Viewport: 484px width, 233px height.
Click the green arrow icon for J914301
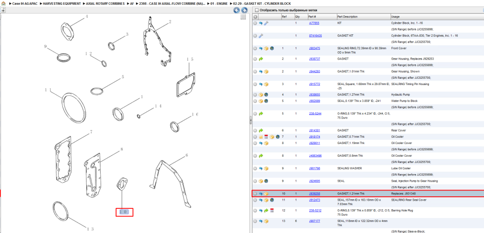pyautogui.click(x=261, y=131)
